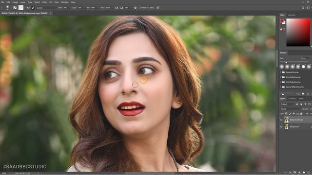Open the Custom blending preset dropdown
The width and height of the screenshot is (312, 175).
coord(46,8)
